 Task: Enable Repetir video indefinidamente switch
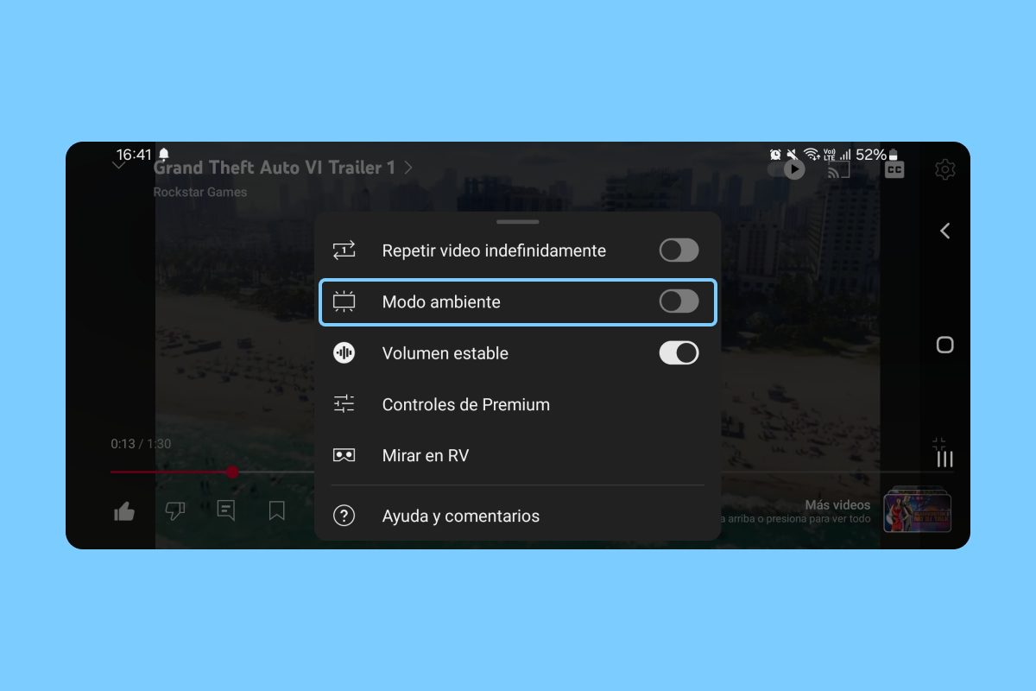click(679, 250)
